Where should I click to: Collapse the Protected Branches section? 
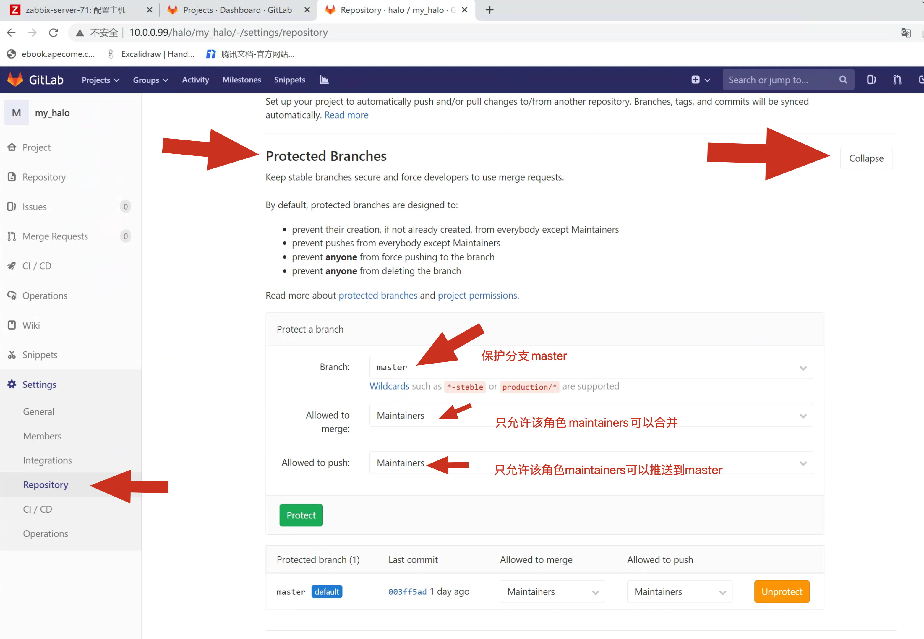click(866, 158)
